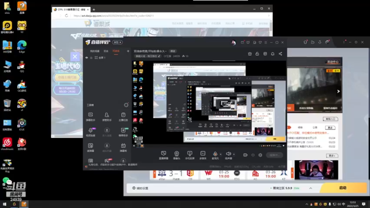The image size is (370, 208).
Task: Open the 03/24 announcement in launcher
Action: point(311,138)
